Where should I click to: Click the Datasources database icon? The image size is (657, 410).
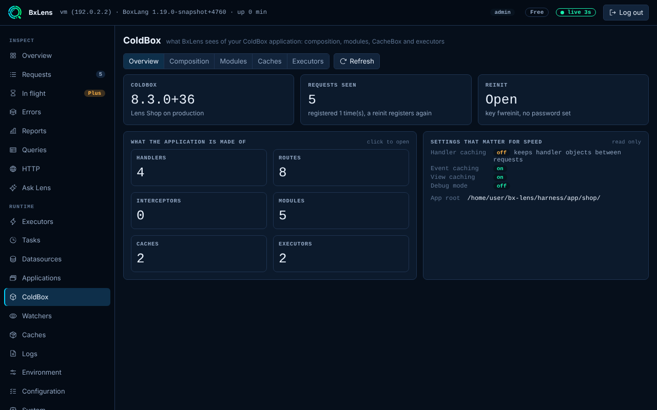click(x=13, y=259)
